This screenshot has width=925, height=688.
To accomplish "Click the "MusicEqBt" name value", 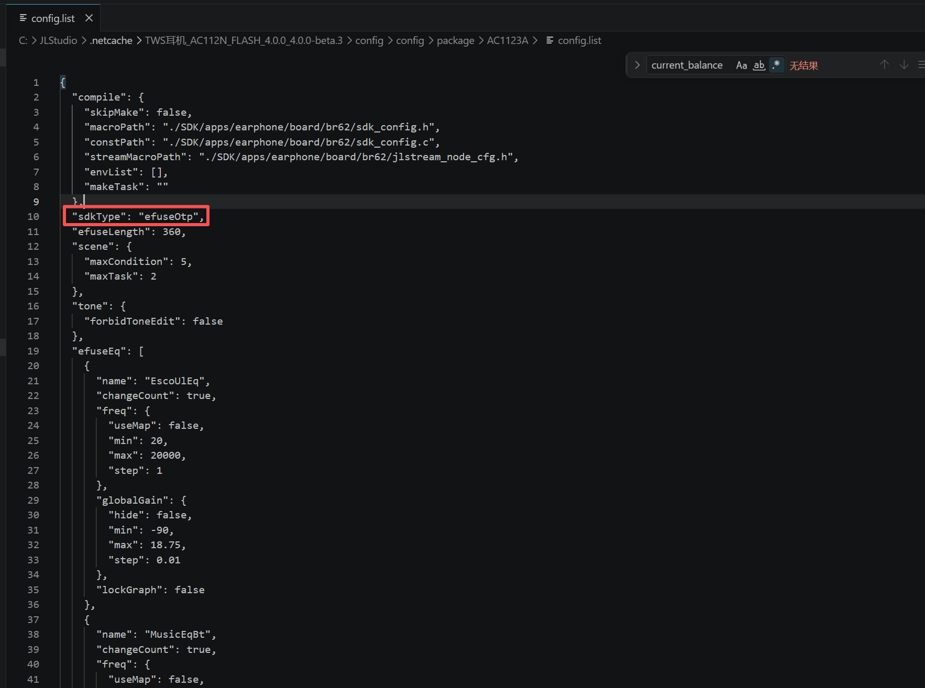I will (178, 635).
